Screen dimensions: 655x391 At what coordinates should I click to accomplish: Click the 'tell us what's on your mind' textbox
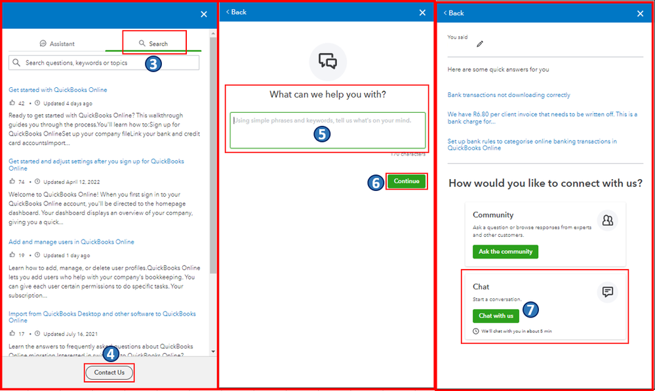pyautogui.click(x=328, y=131)
